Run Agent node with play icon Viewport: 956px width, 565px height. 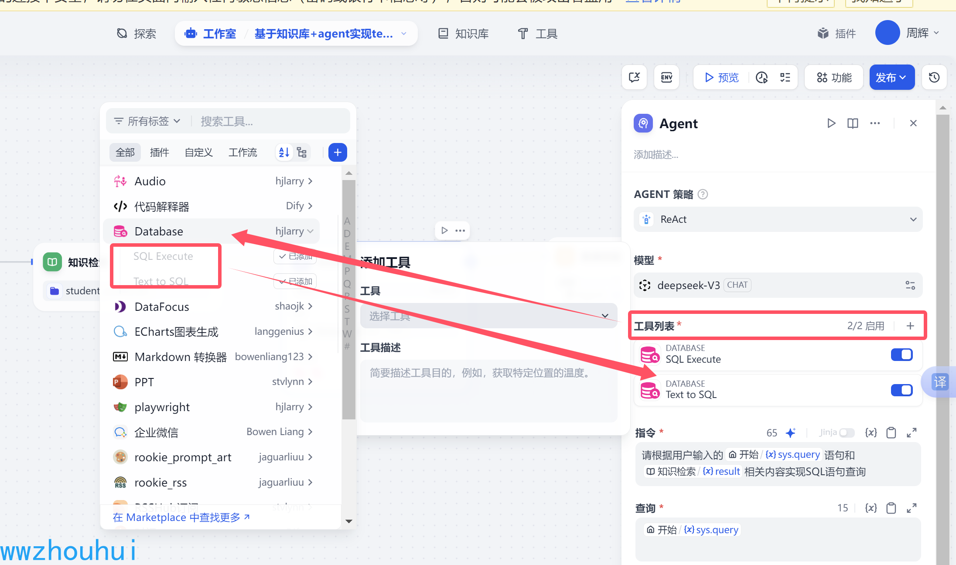831,123
